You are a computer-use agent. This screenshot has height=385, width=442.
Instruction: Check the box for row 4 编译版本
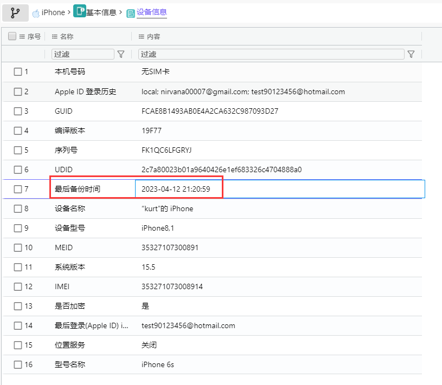click(x=18, y=130)
